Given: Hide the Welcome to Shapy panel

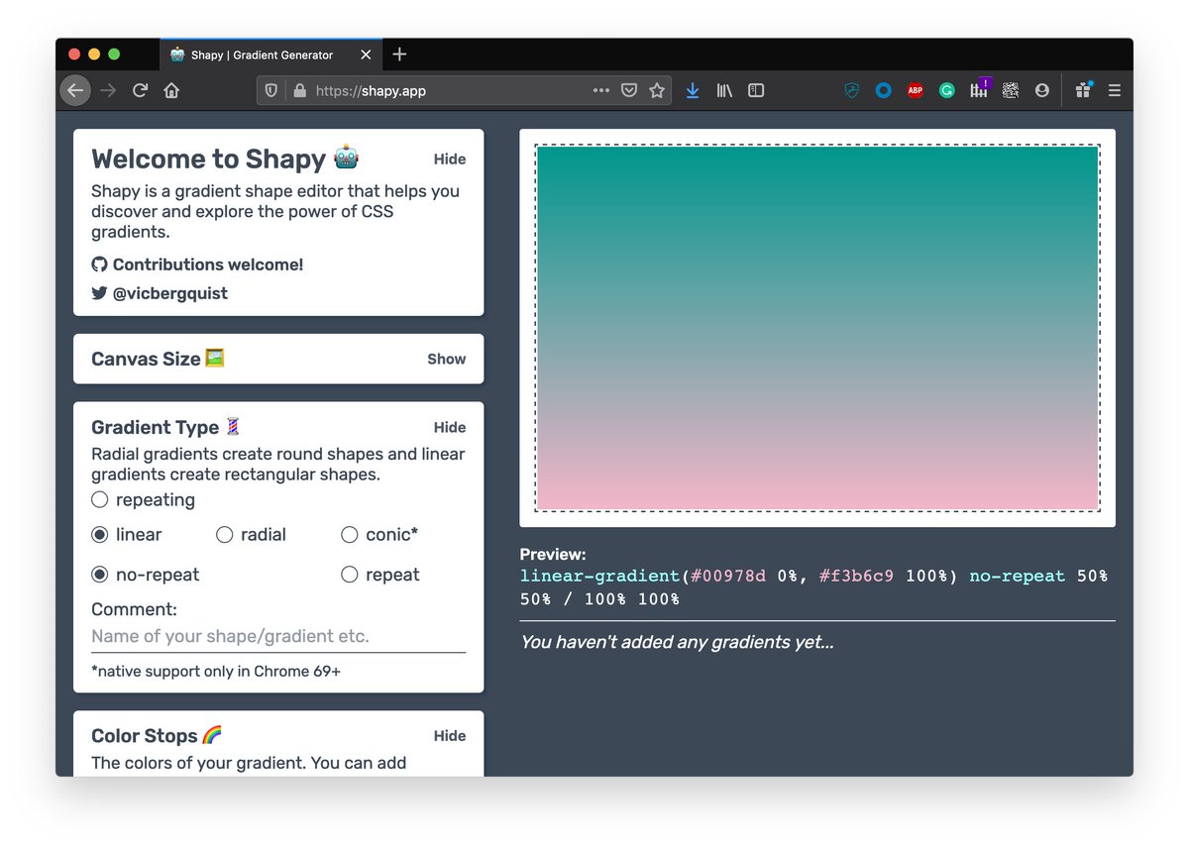Looking at the screenshot, I should click(x=450, y=159).
